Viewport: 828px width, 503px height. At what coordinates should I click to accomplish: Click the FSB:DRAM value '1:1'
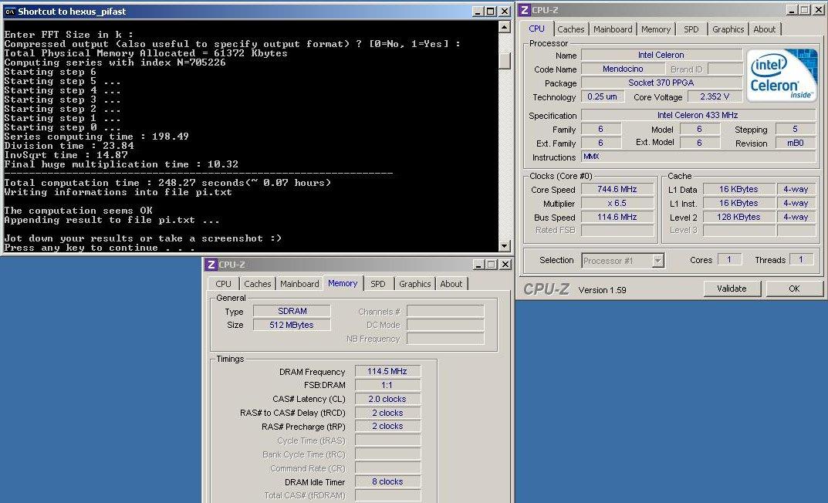[387, 385]
